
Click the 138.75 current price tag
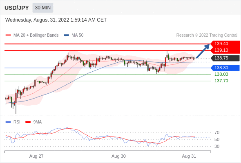pyautogui.click(x=225, y=58)
